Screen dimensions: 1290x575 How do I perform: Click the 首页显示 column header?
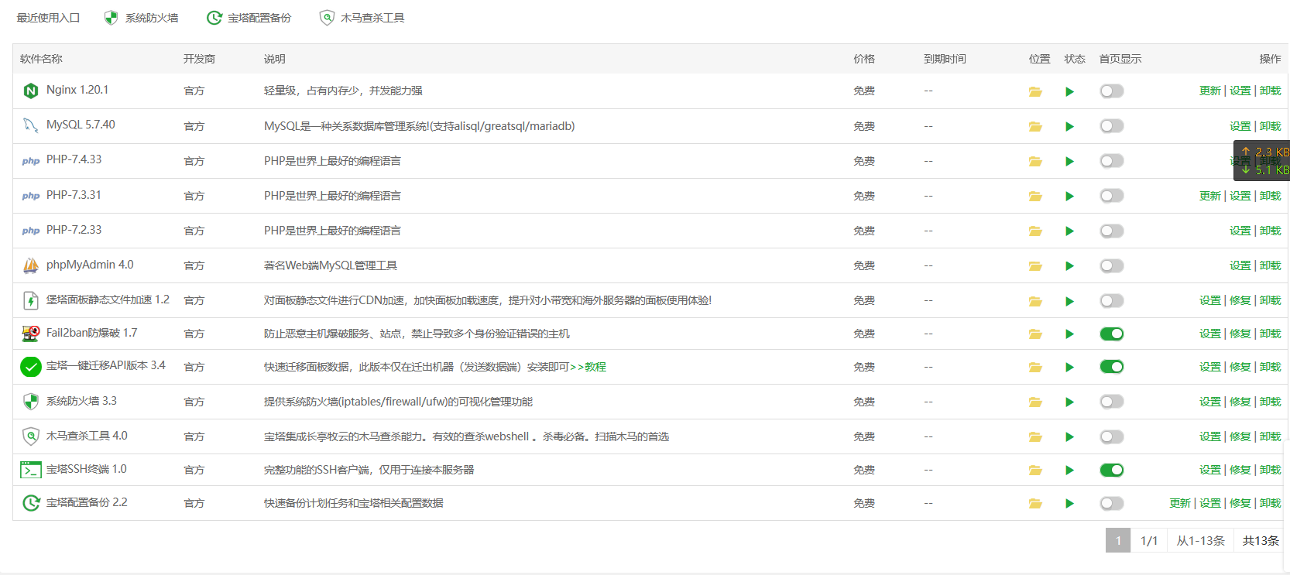pyautogui.click(x=1120, y=59)
